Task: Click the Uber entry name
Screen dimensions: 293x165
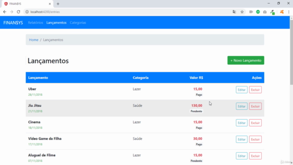Action: 32,89
